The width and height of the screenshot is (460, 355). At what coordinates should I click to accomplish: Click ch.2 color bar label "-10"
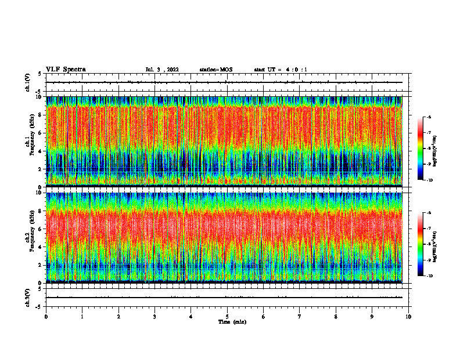coord(429,276)
